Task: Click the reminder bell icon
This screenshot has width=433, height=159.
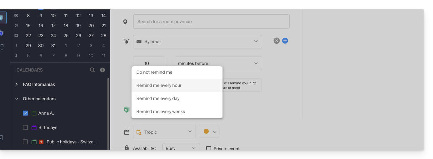Action: pos(127,42)
